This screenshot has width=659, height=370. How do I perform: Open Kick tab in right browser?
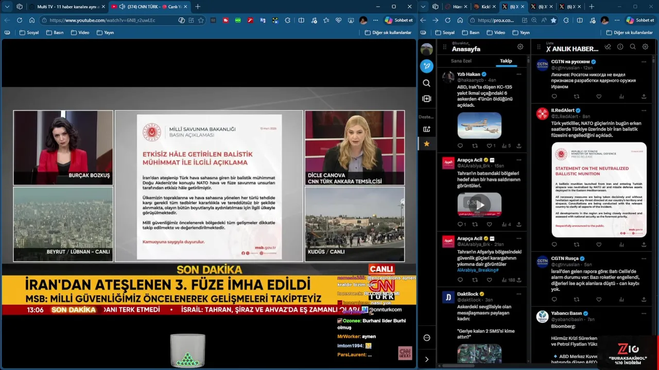[x=484, y=7]
